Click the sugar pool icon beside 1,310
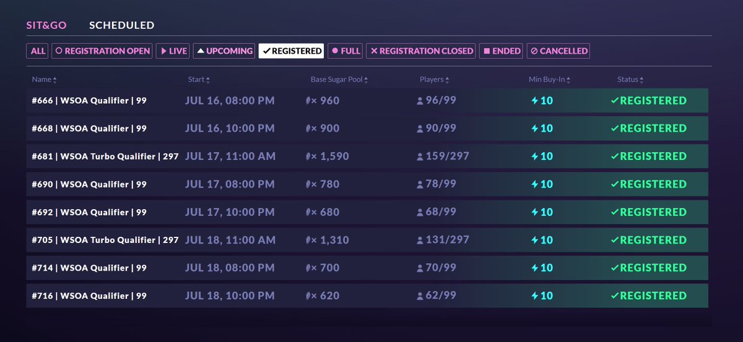 [x=308, y=240]
